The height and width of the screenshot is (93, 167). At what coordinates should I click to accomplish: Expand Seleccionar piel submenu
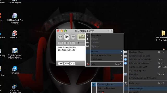click(146, 88)
